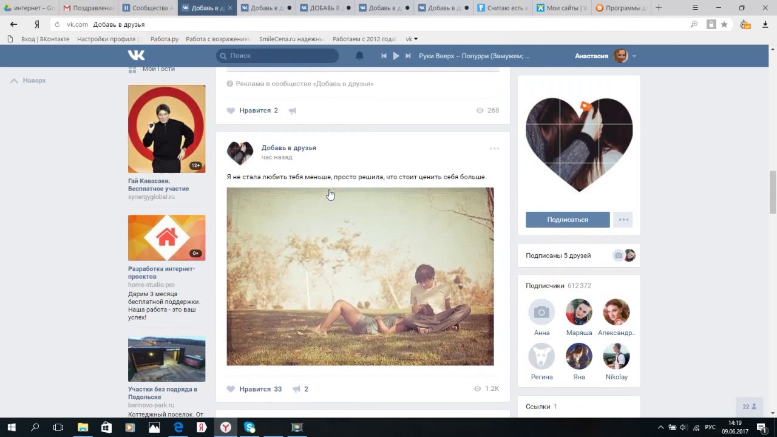
Task: Open the post options three-dot menu
Action: pyautogui.click(x=494, y=148)
